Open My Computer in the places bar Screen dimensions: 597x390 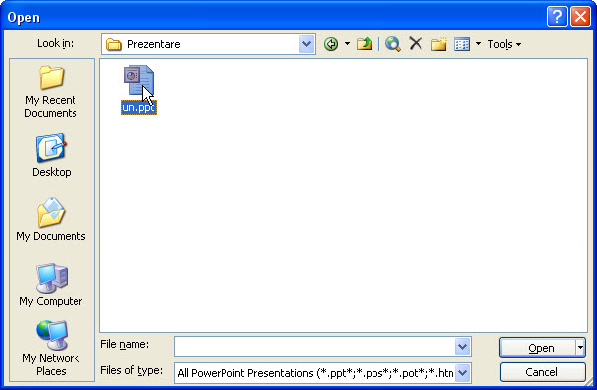coord(51,285)
